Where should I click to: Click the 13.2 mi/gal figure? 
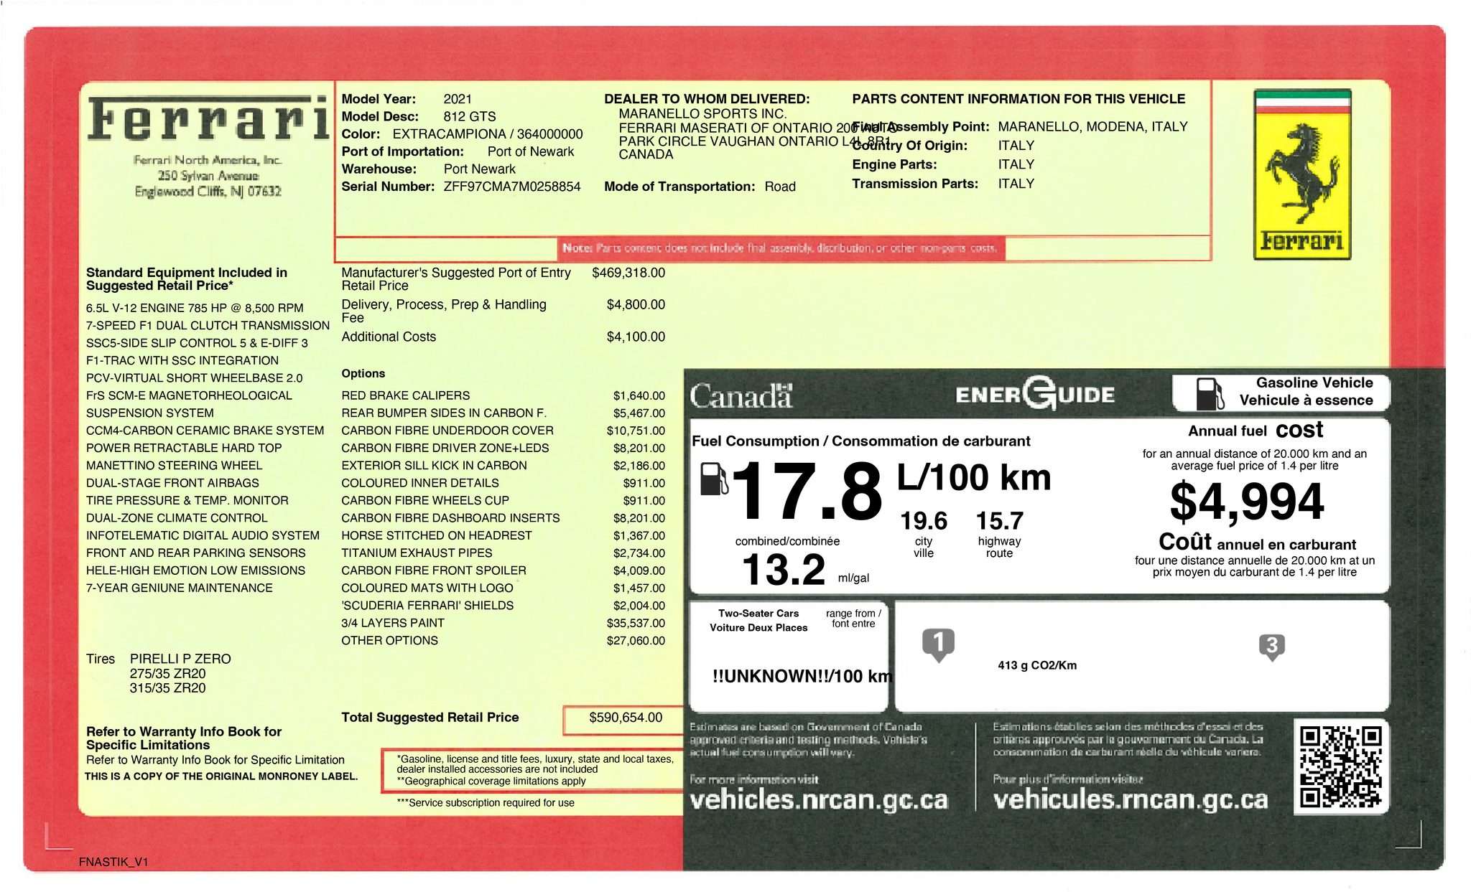point(784,570)
